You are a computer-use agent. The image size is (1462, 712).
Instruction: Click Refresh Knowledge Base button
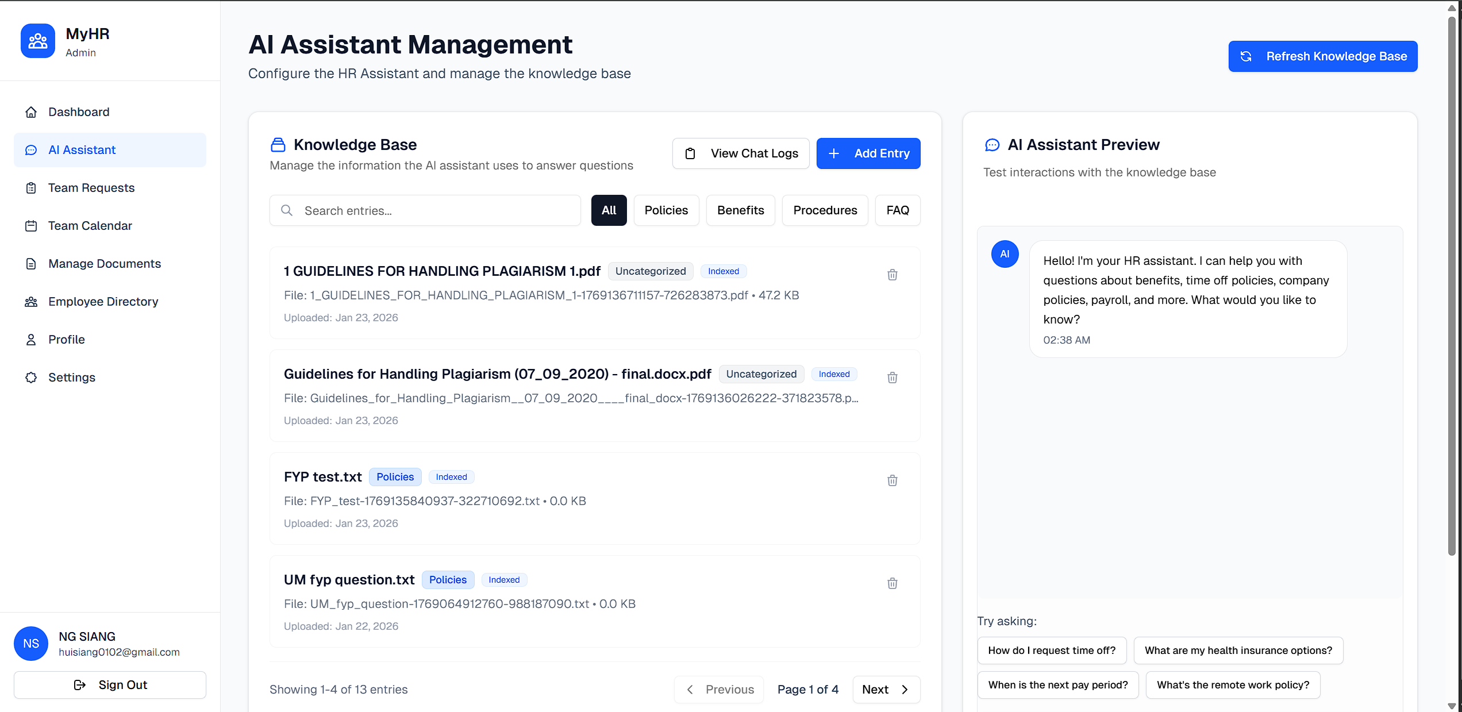pyautogui.click(x=1322, y=56)
